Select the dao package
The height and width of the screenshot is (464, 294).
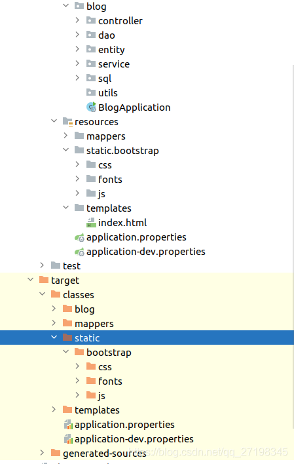(107, 35)
